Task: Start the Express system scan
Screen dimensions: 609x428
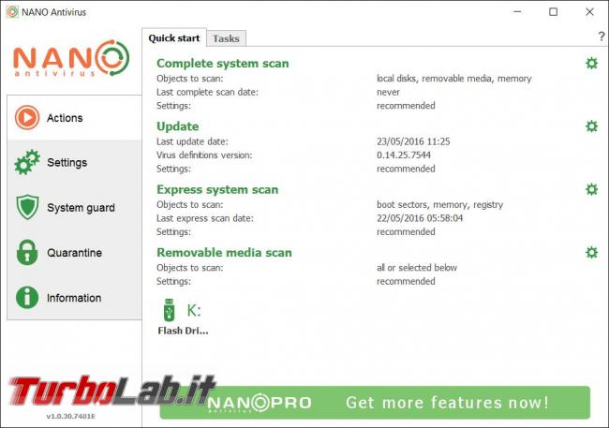Action: point(217,189)
